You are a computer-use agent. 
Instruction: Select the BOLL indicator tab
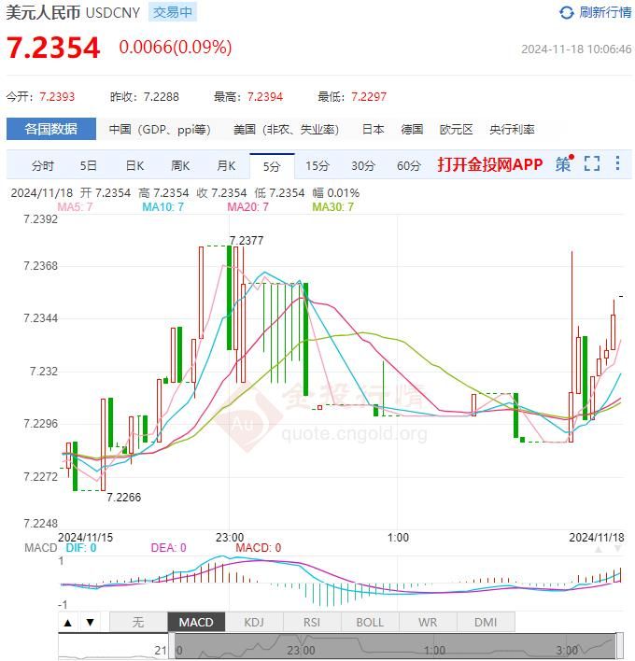[370, 622]
